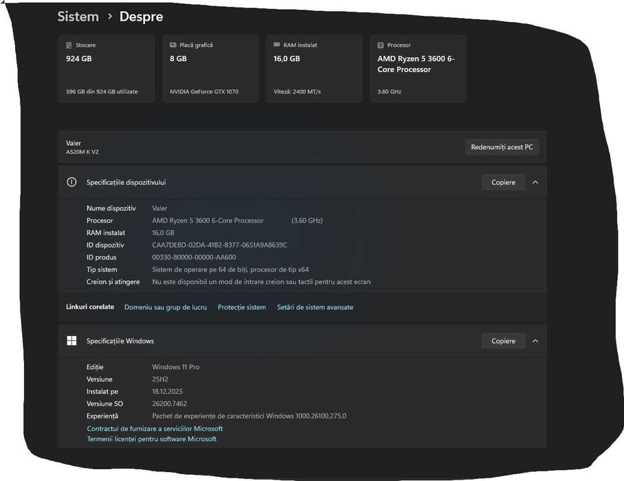Select the Versiune value 25H2
The image size is (624, 481).
[x=160, y=379]
